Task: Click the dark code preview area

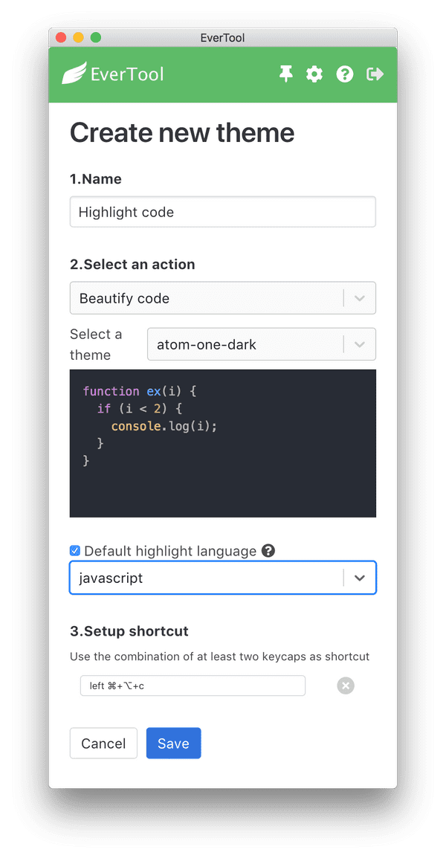Action: (x=223, y=443)
